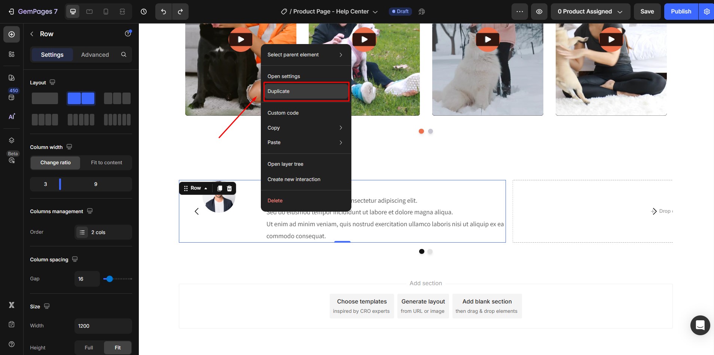
Task: Click the undo arrow in top toolbar
Action: coord(164,12)
